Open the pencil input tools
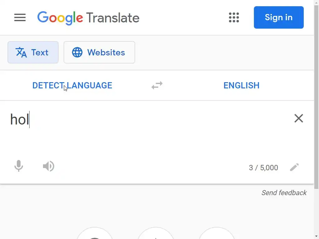319x239 pixels. click(294, 167)
